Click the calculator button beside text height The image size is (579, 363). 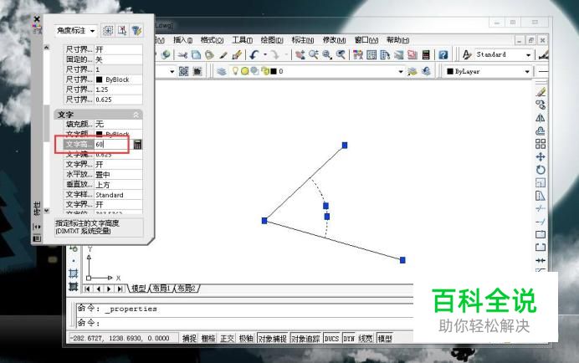click(x=137, y=145)
